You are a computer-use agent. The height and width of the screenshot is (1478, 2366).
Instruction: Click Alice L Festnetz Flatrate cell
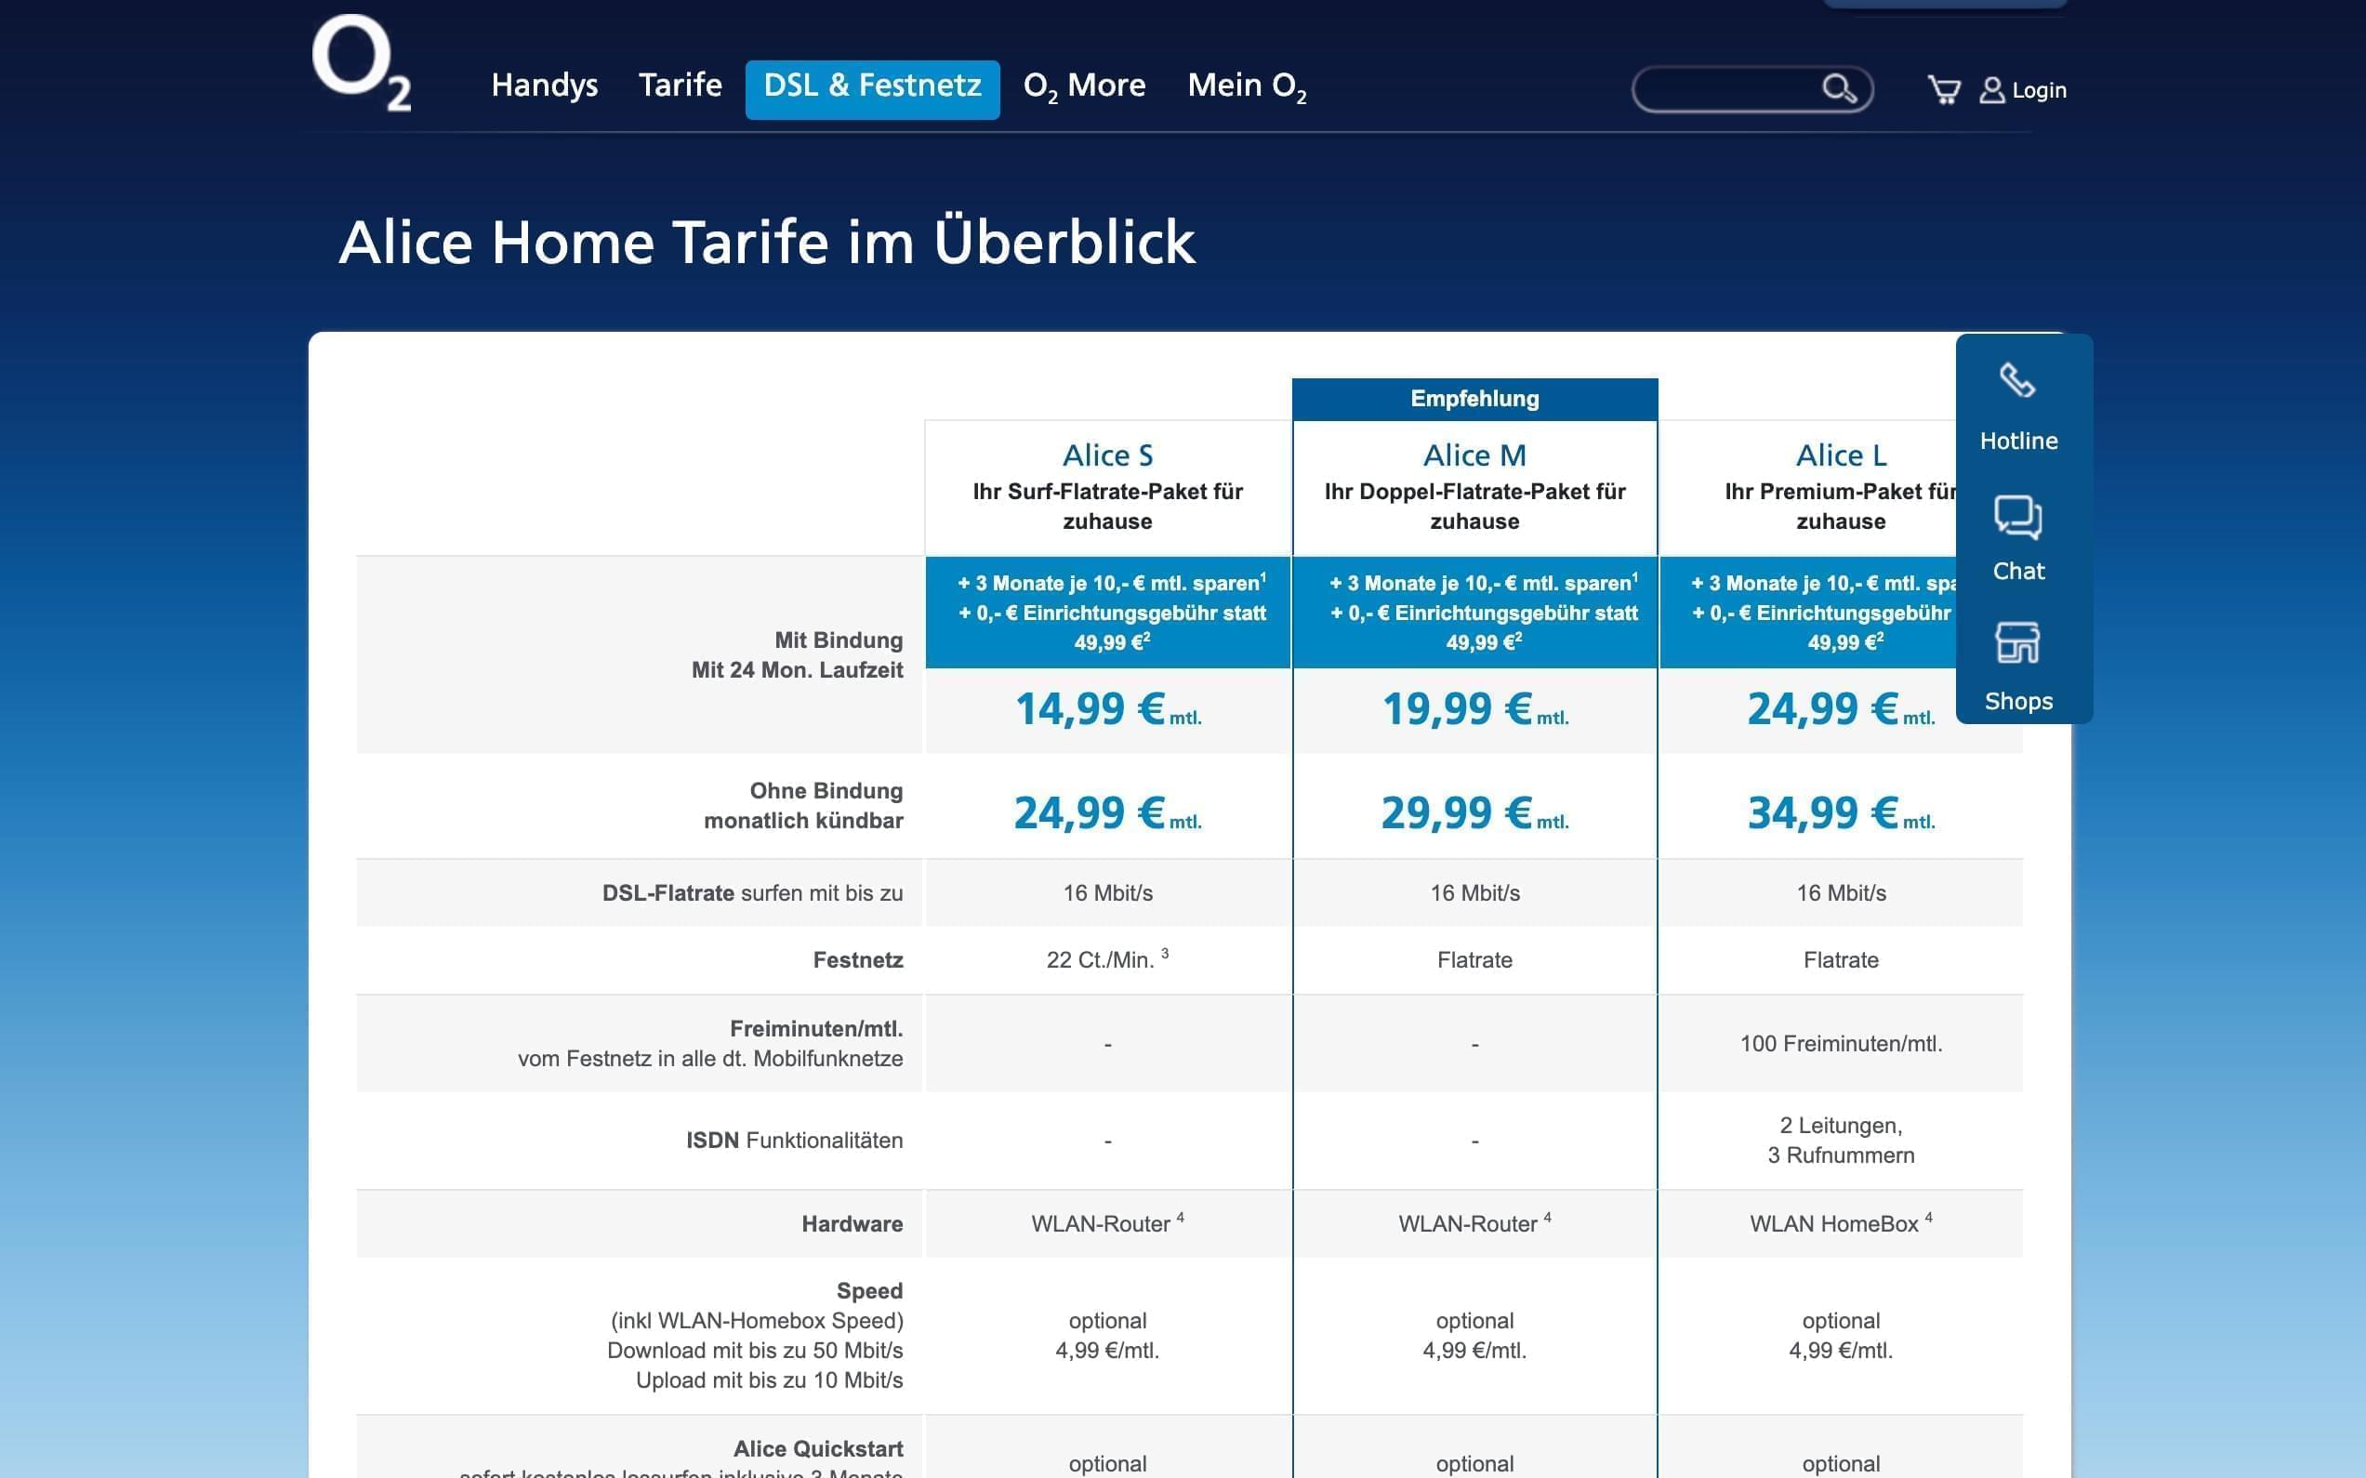(1841, 960)
